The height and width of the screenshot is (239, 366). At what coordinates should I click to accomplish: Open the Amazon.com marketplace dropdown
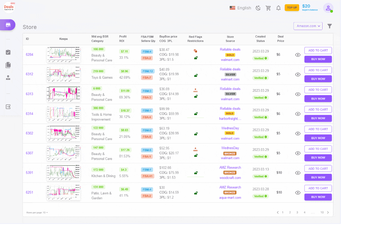pos(308,26)
